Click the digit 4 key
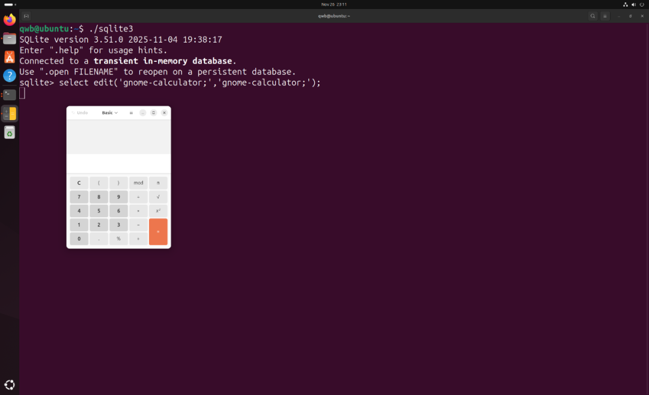 [79, 211]
